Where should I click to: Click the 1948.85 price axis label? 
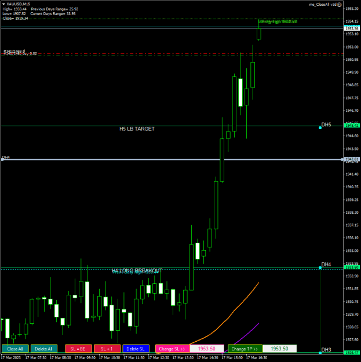point(352,85)
